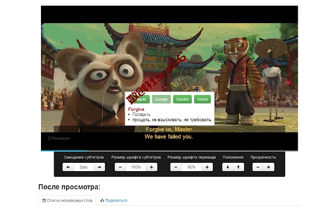Click the word Forgive in popup

tap(136, 109)
